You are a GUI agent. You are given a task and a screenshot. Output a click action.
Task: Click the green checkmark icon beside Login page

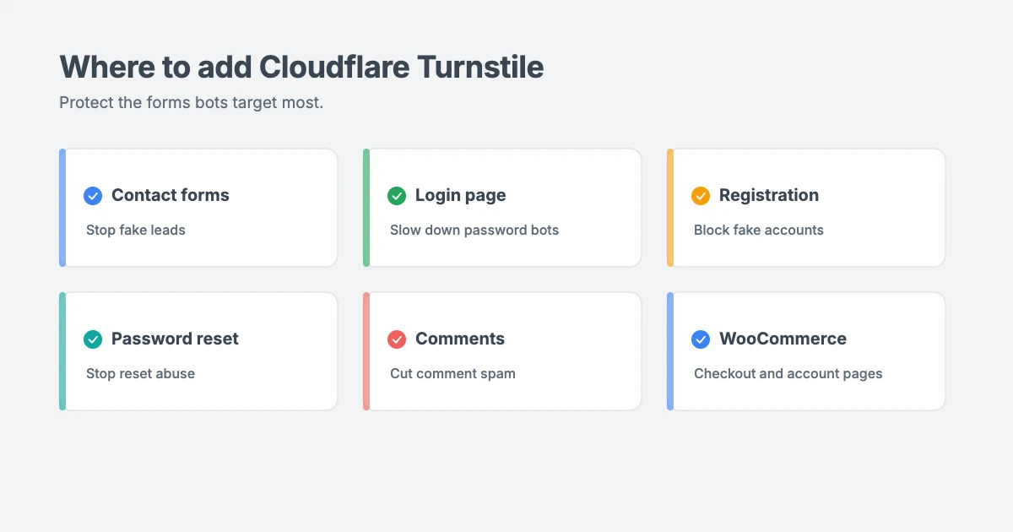pyautogui.click(x=397, y=196)
